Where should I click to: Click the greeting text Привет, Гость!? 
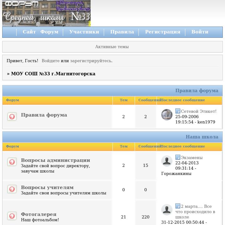click(22, 61)
